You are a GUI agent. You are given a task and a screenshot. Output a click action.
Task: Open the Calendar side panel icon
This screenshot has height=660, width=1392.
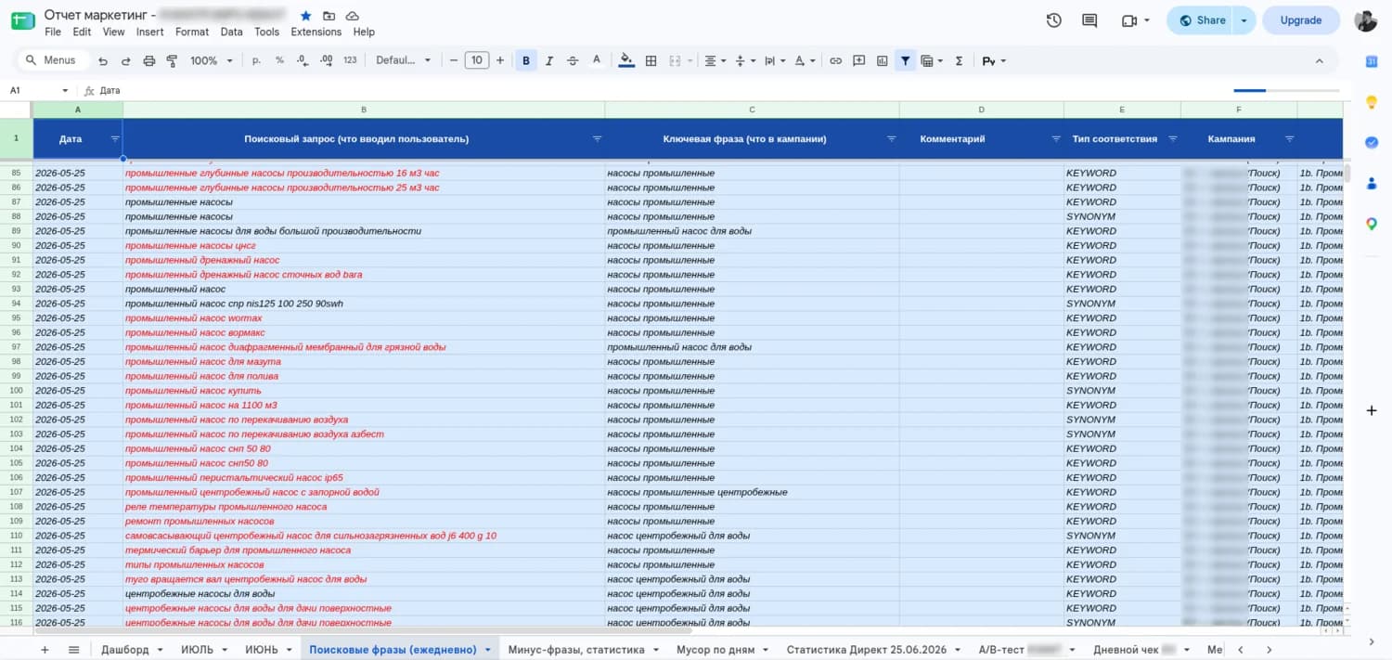[x=1372, y=61]
